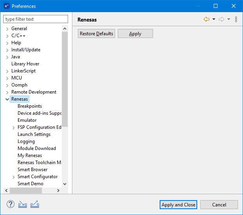The height and width of the screenshot is (215, 243).
Task: Click tree vertical scrollbar up arrow
Action: click(x=65, y=29)
